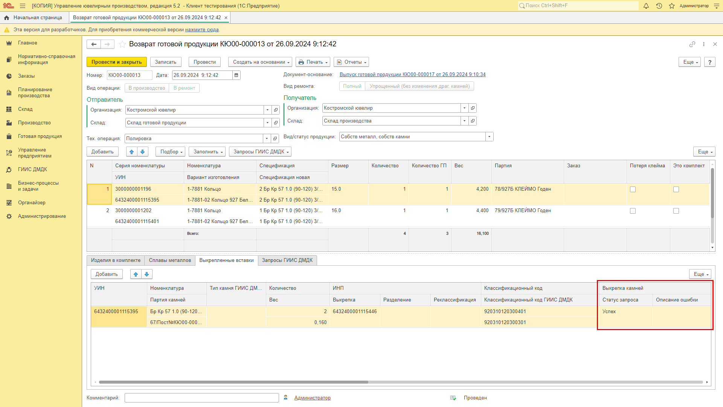Image resolution: width=723 pixels, height=407 pixels.
Task: Click Провести button
Action: [204, 62]
